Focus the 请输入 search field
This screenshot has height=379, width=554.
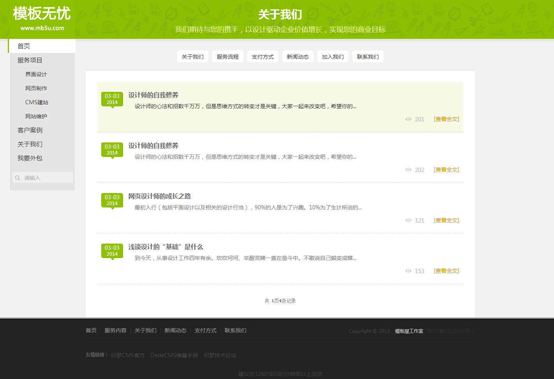click(46, 178)
